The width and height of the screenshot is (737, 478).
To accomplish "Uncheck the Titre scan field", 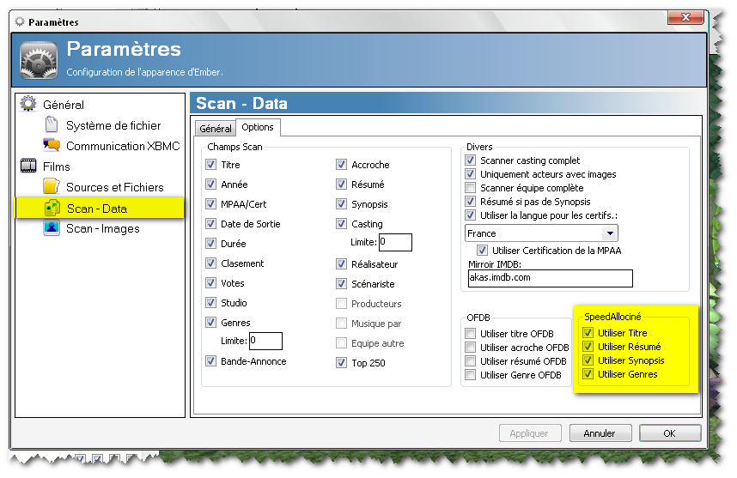I will tap(210, 165).
